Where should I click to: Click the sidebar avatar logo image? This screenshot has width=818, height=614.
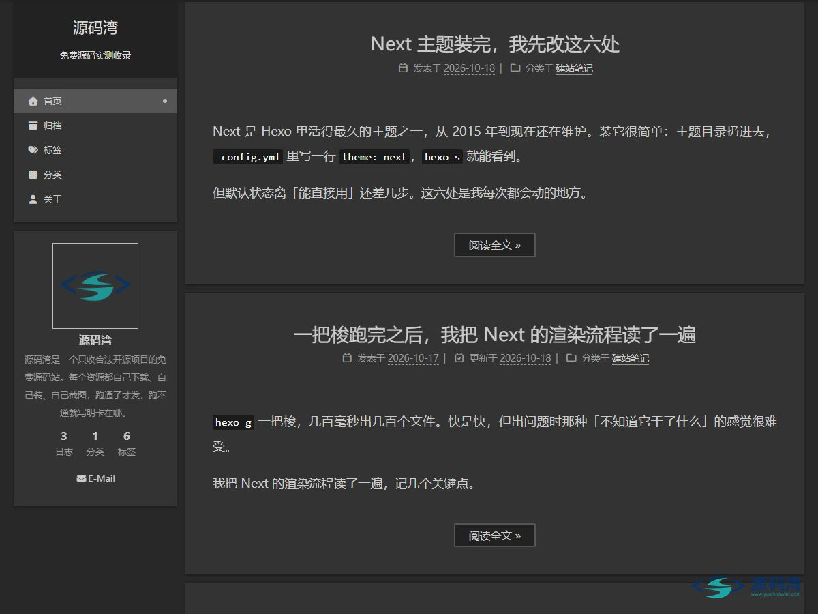point(95,286)
